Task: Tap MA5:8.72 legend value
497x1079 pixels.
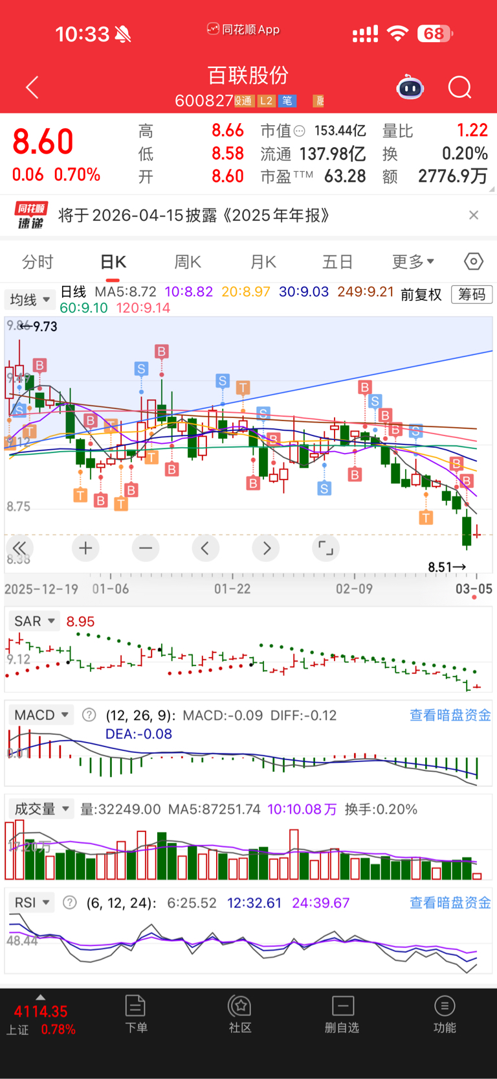Action: (x=125, y=292)
